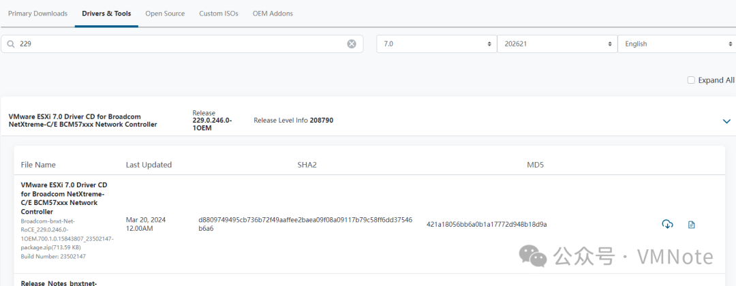Switch to Primary Downloads tab
Screen dimensions: 736x286
38,14
